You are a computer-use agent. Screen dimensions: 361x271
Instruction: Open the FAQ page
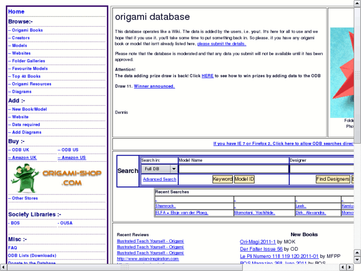point(13,248)
